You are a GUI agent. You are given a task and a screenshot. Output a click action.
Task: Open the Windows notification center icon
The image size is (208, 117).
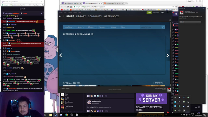pyautogui.click(x=205, y=115)
